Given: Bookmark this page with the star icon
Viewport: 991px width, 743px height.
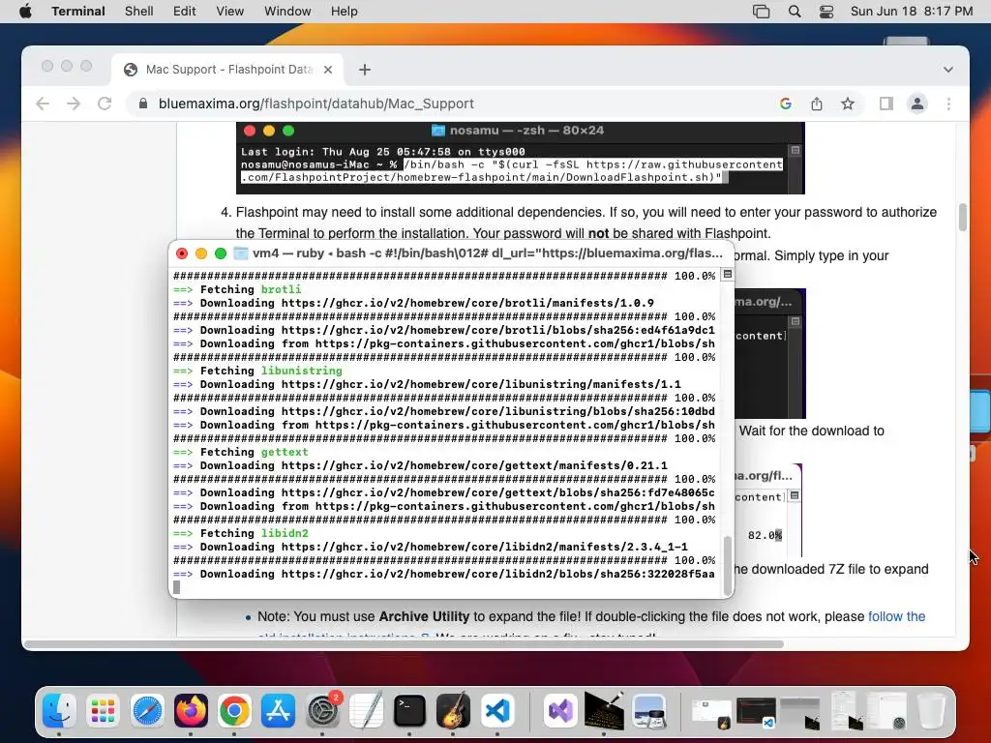Looking at the screenshot, I should click(x=848, y=104).
